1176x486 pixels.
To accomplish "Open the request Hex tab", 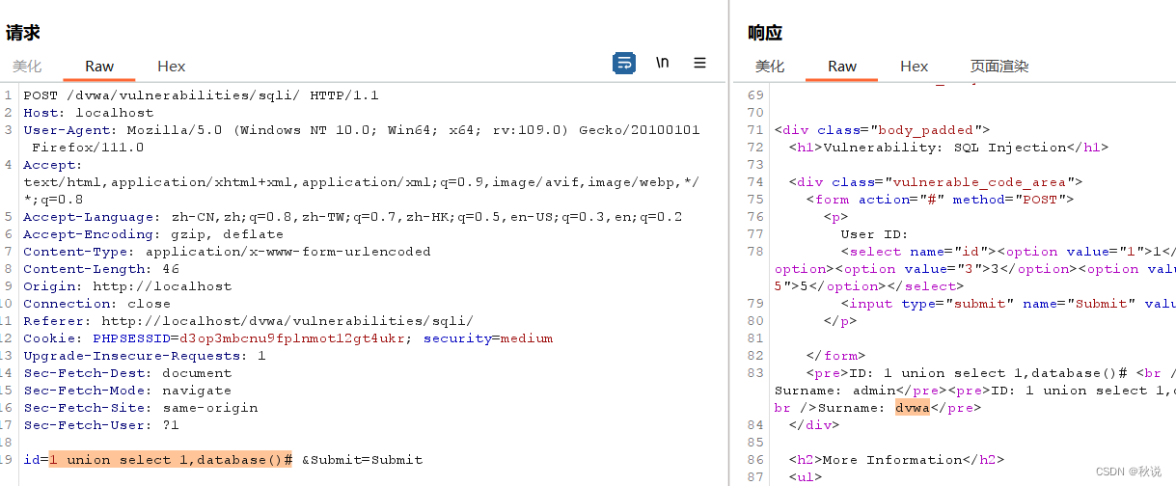I will [172, 67].
